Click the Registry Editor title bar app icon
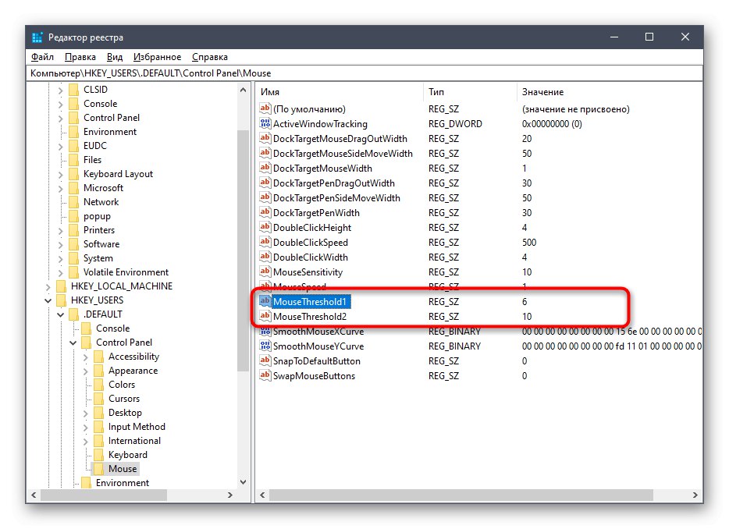This screenshot has width=729, height=529. 37,37
